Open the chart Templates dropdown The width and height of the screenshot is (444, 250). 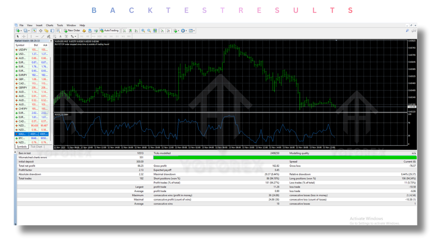point(191,31)
